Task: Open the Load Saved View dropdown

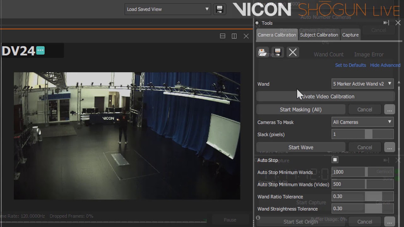Action: [168, 9]
